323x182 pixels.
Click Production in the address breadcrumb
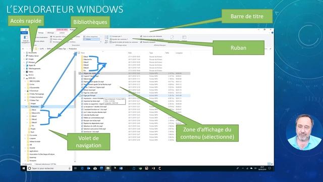pyautogui.click(x=73, y=49)
